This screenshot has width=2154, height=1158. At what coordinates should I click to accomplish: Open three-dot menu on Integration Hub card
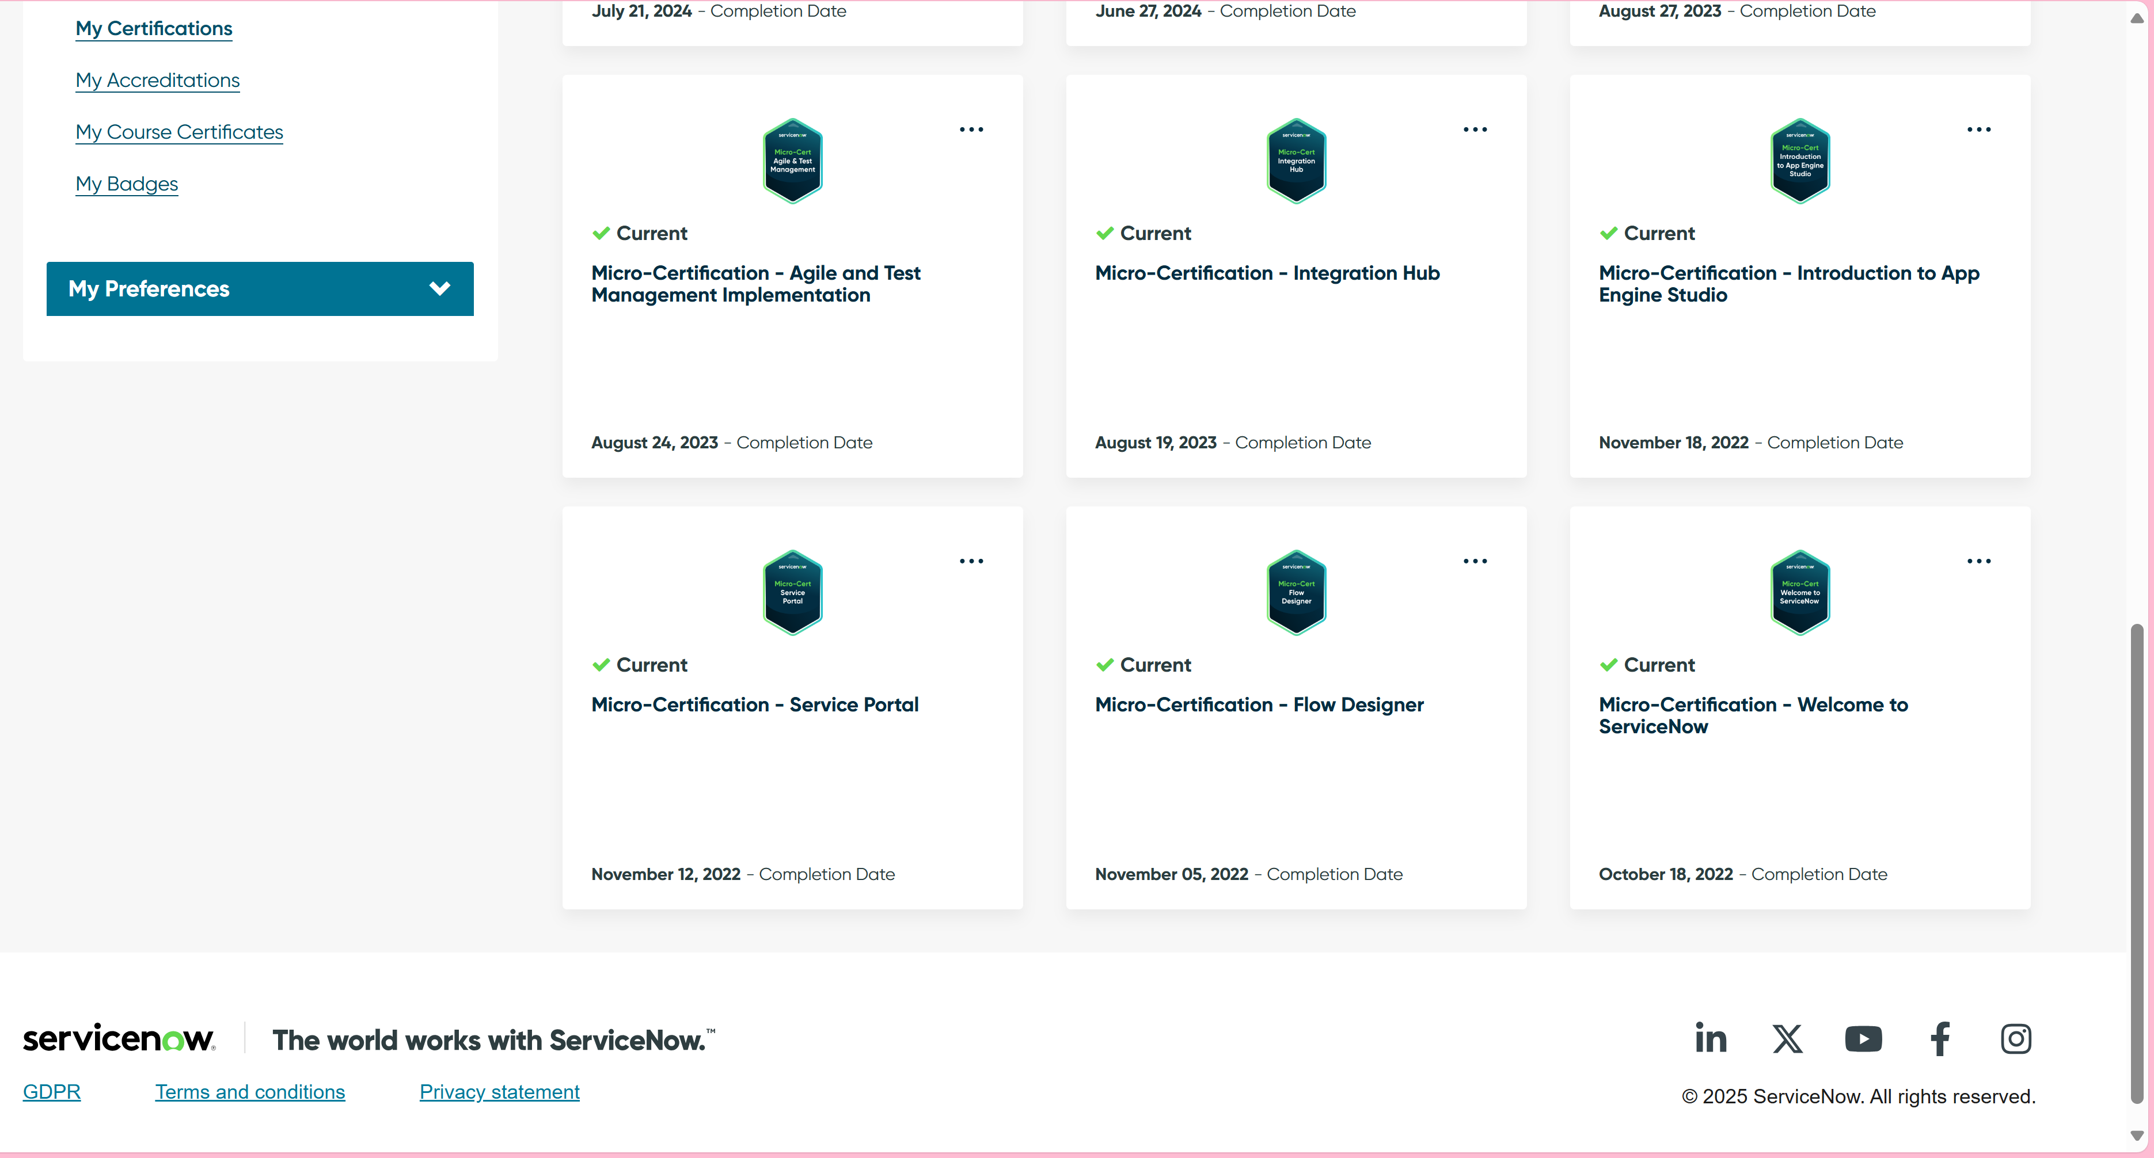pos(1474,129)
